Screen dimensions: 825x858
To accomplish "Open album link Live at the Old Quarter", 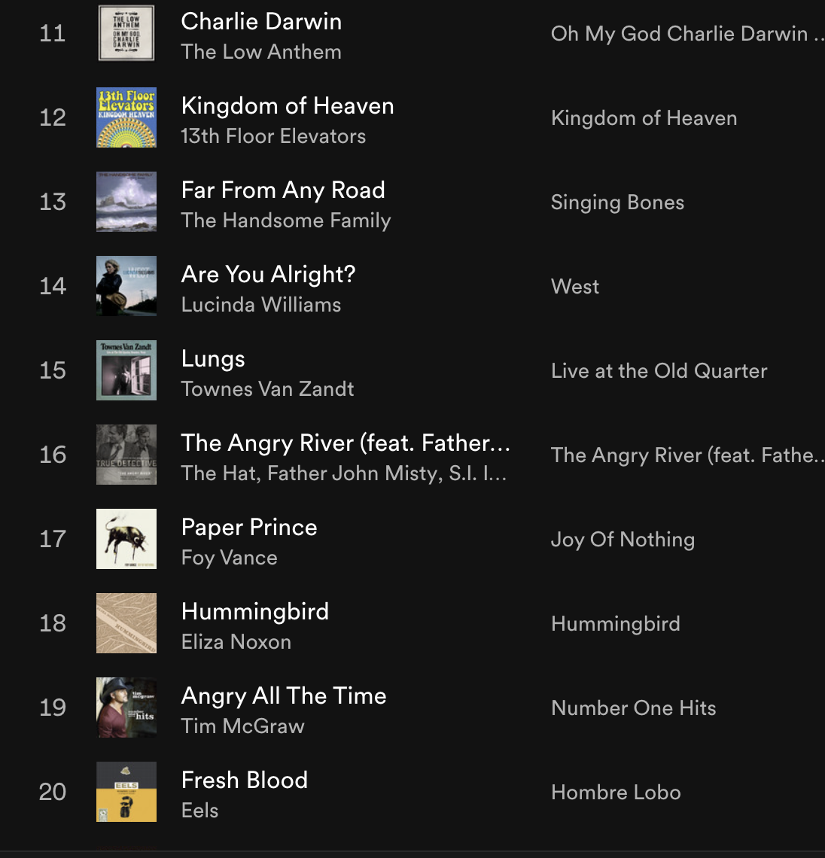I will pyautogui.click(x=659, y=371).
